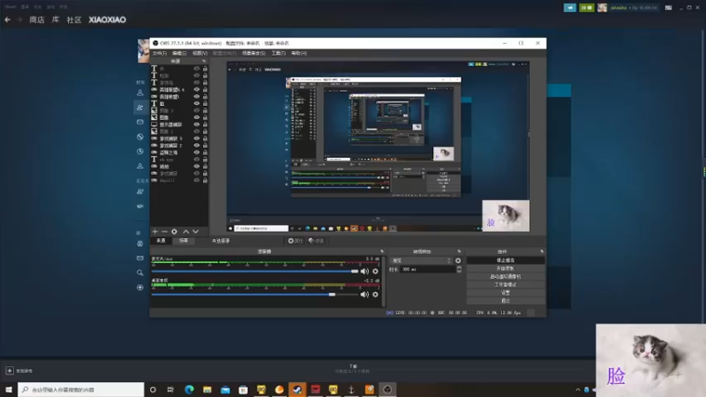
Task: Open transition properties gear next to 渐变
Action: click(458, 260)
